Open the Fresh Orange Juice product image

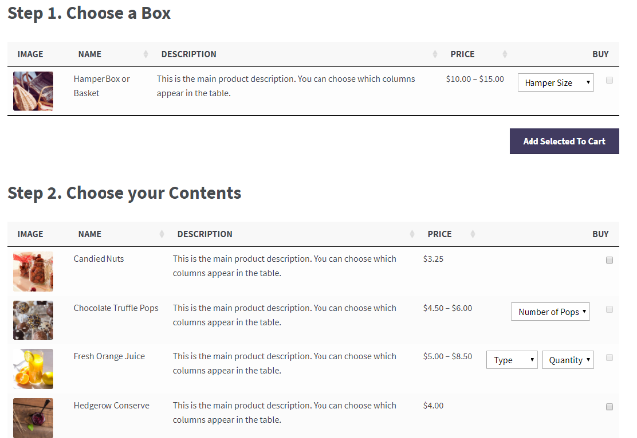[33, 369]
